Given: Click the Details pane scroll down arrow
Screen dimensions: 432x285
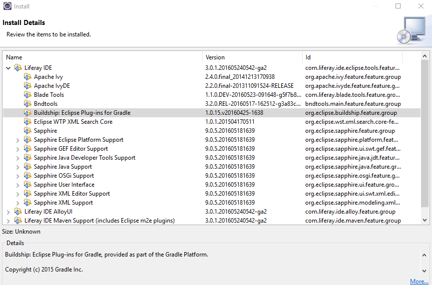Looking at the screenshot, I should pos(425,271).
